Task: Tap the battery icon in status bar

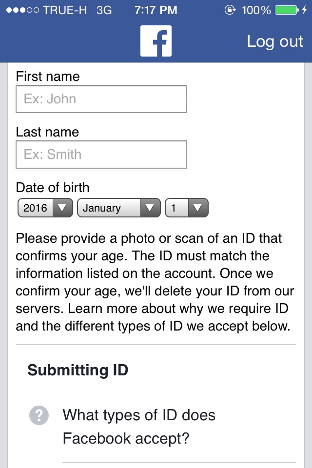Action: point(287,10)
